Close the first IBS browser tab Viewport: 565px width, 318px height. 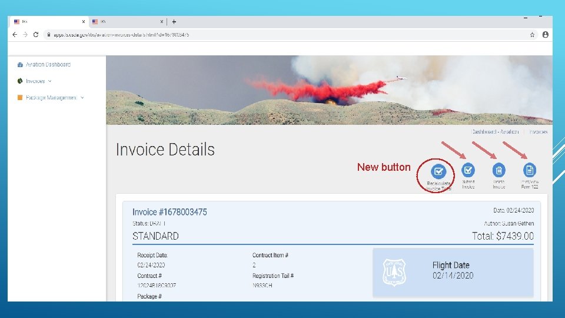point(83,22)
